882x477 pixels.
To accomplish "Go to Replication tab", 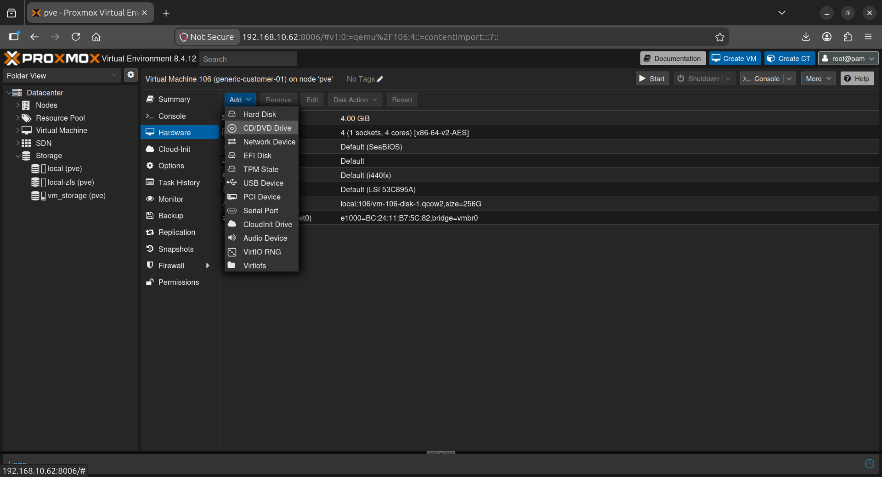I will (180, 232).
